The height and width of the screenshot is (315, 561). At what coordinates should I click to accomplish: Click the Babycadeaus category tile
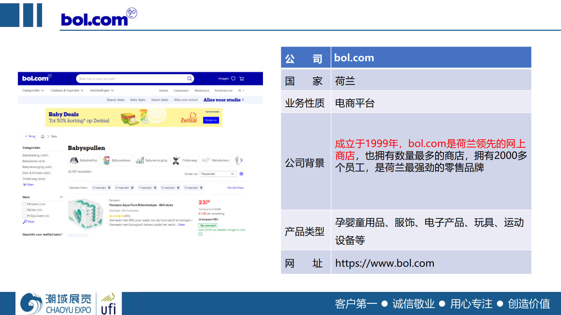point(116,160)
